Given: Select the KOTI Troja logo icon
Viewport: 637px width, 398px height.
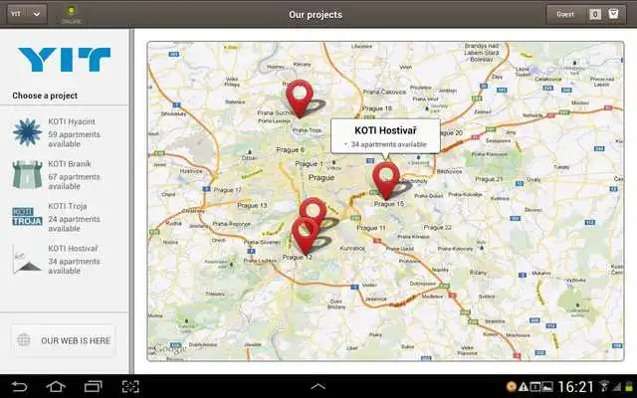Looking at the screenshot, I should [27, 217].
